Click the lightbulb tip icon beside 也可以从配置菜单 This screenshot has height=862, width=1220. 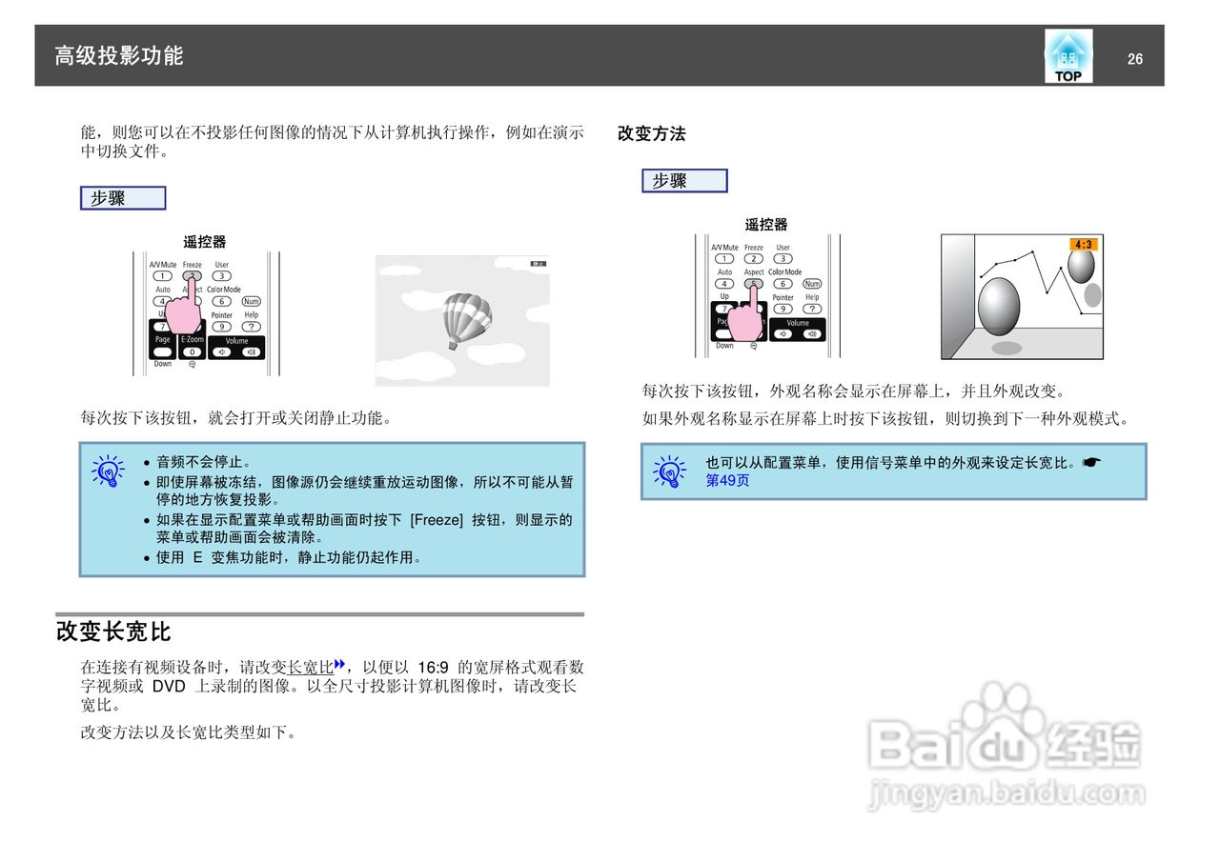point(670,471)
